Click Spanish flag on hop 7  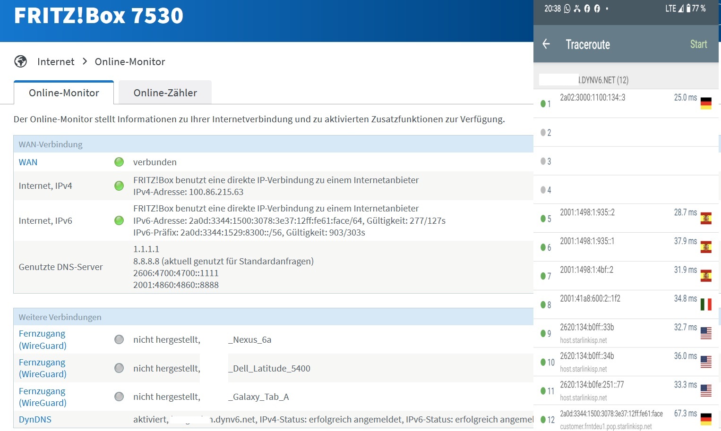tap(706, 276)
